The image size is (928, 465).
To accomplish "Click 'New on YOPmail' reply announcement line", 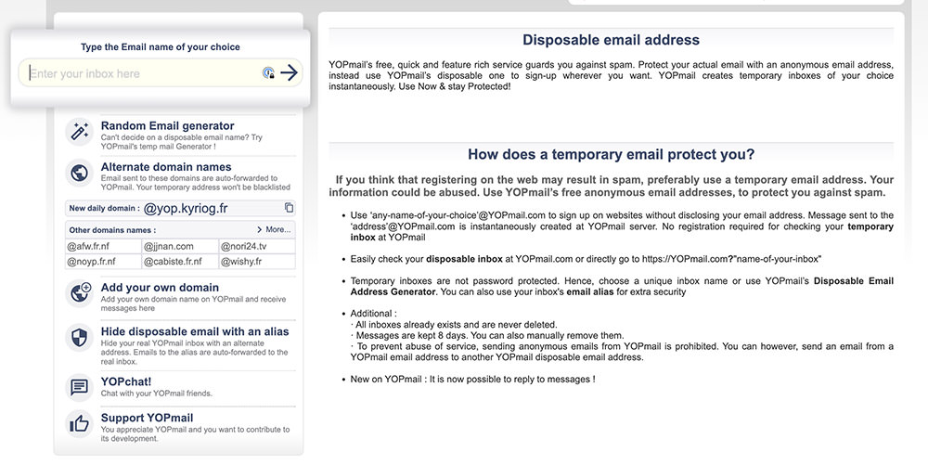I will [x=473, y=380].
